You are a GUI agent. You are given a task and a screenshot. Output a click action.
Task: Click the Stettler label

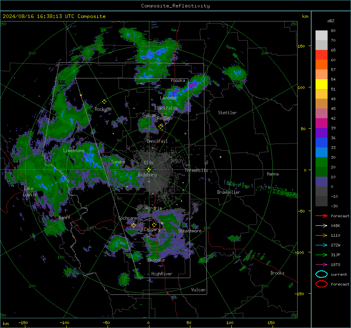pyautogui.click(x=227, y=113)
